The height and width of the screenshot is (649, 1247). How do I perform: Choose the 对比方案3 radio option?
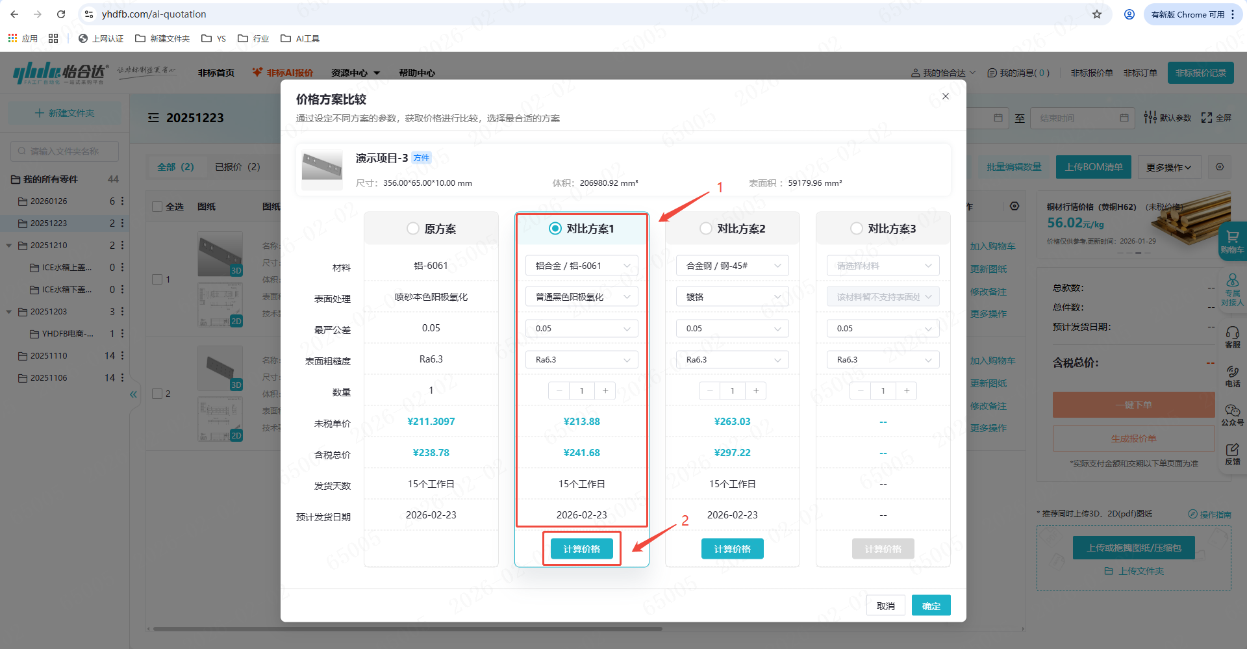(x=857, y=229)
